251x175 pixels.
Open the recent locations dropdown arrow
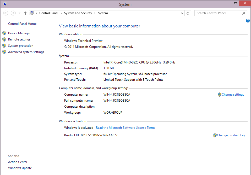click(x=19, y=13)
